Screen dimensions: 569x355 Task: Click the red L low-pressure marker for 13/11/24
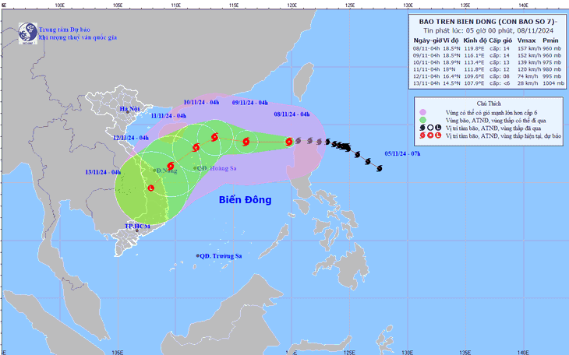click(x=151, y=188)
